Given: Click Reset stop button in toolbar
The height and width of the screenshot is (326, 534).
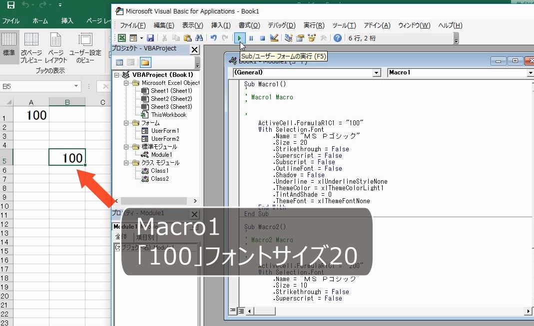Looking at the screenshot, I should pos(262,38).
